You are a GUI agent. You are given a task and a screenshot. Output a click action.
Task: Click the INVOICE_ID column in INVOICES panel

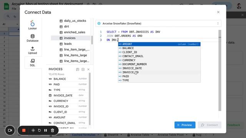click(68, 107)
